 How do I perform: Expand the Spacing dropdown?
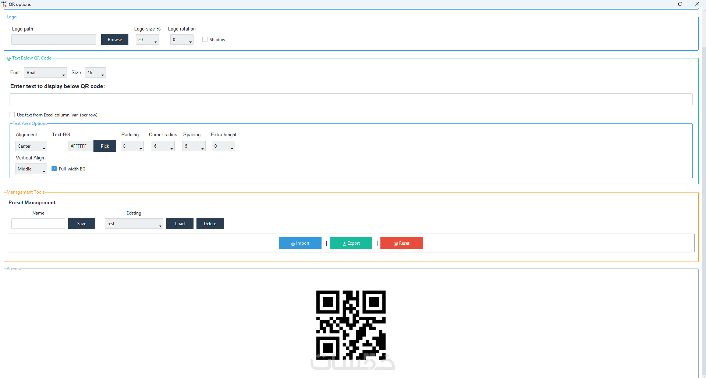(194, 146)
